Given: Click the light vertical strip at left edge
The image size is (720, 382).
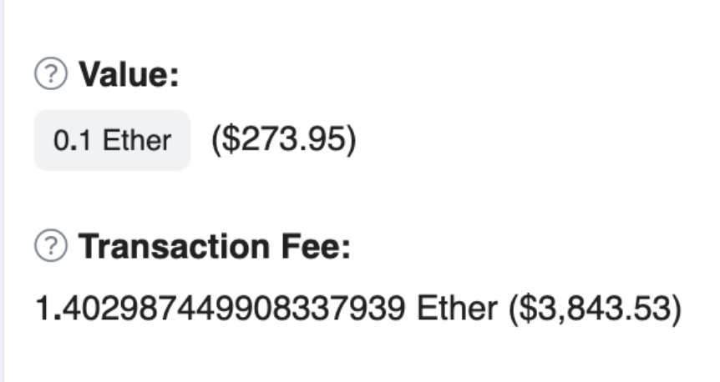Looking at the screenshot, I should click(x=3, y=191).
